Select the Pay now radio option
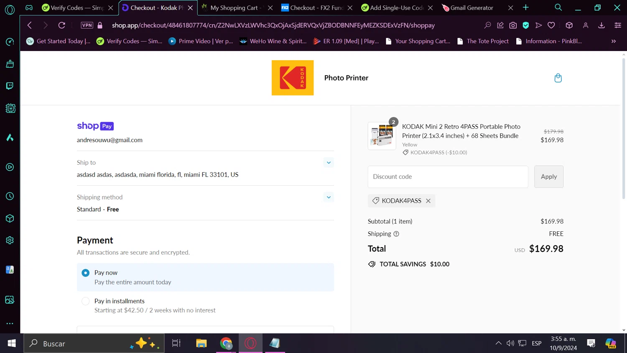 [86, 273]
